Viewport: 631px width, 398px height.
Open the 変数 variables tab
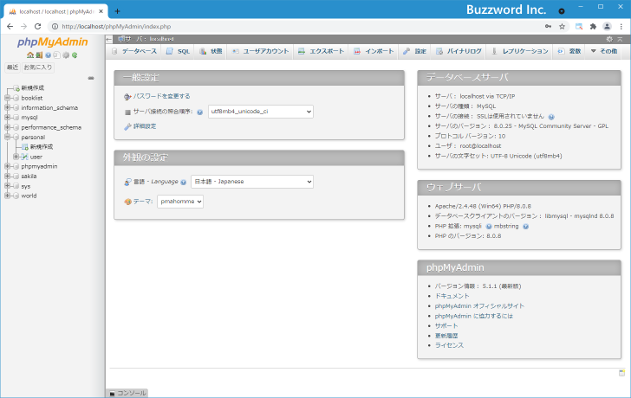(569, 51)
